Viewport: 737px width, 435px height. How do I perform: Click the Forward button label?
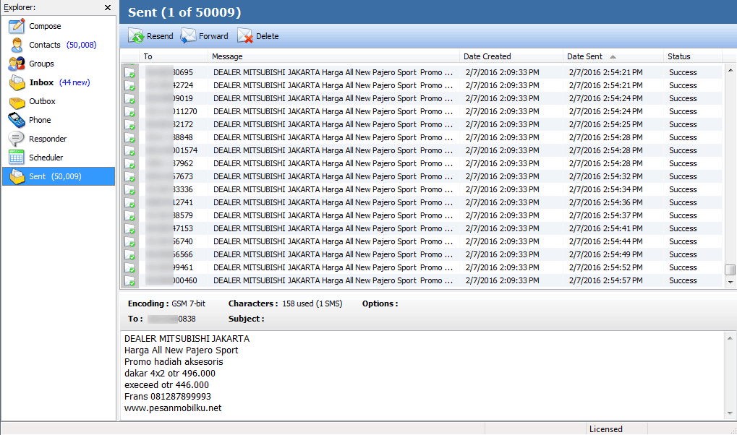[x=213, y=36]
